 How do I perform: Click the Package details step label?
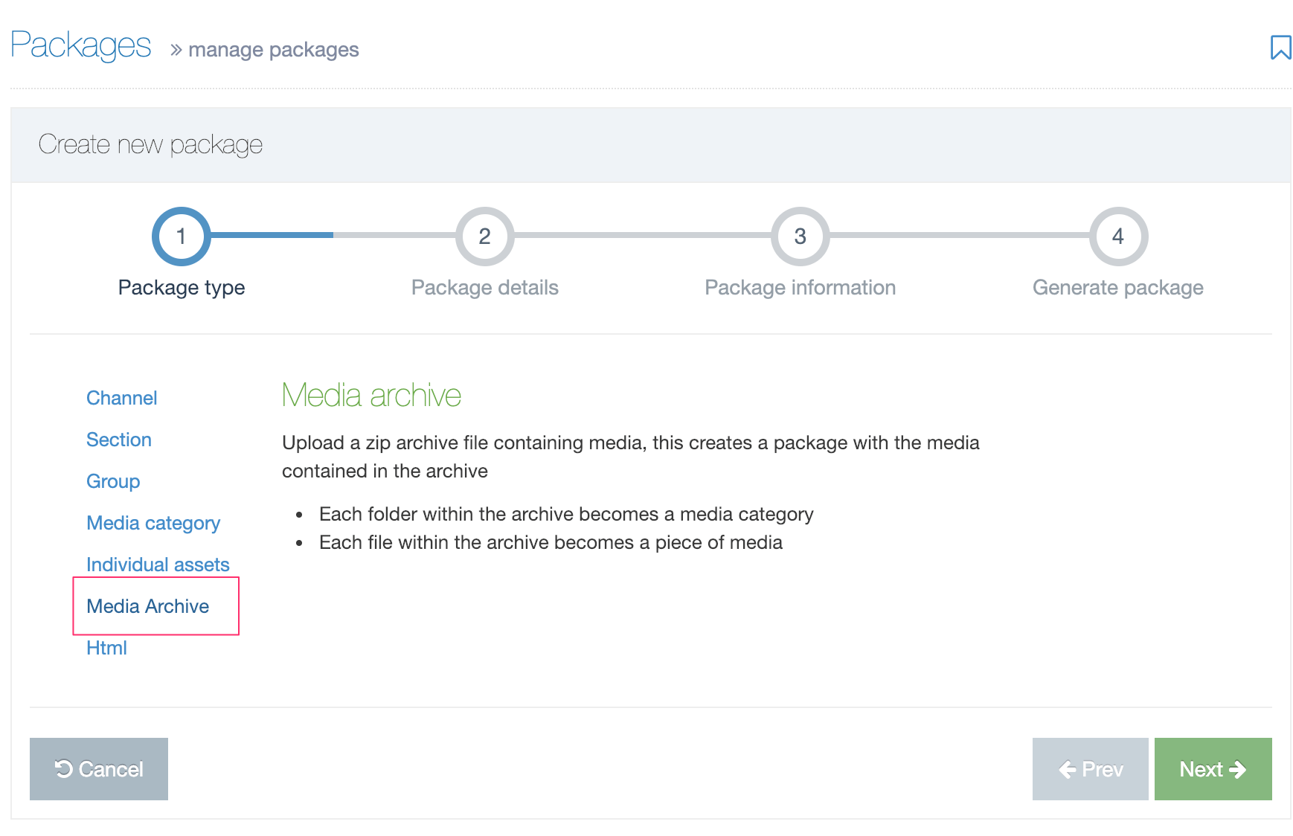[484, 288]
